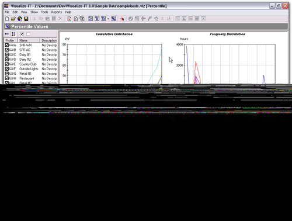The image size is (292, 221).
Task: Uncheck profile B SFR-AC
Action: click(x=7, y=50)
